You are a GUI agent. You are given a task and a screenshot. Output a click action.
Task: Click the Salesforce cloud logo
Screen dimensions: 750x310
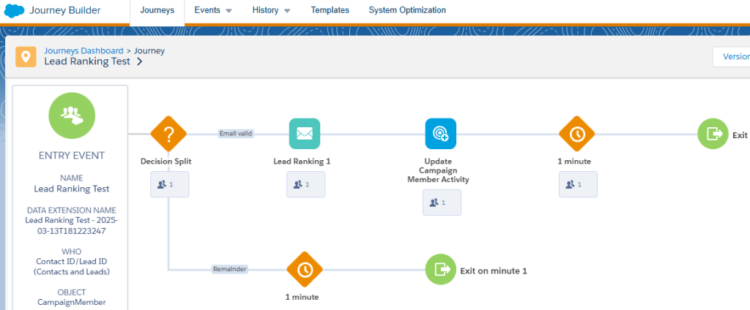14,11
